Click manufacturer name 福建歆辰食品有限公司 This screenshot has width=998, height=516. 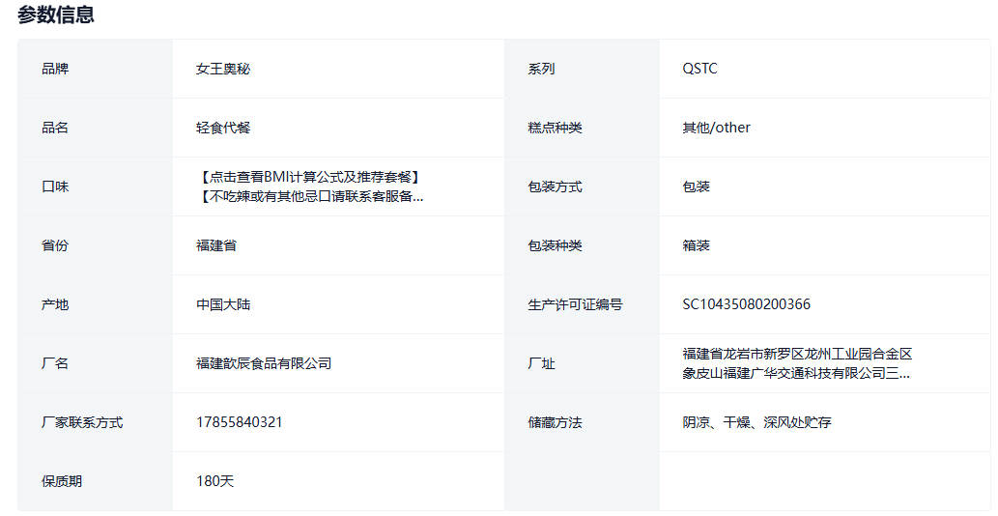tap(264, 363)
